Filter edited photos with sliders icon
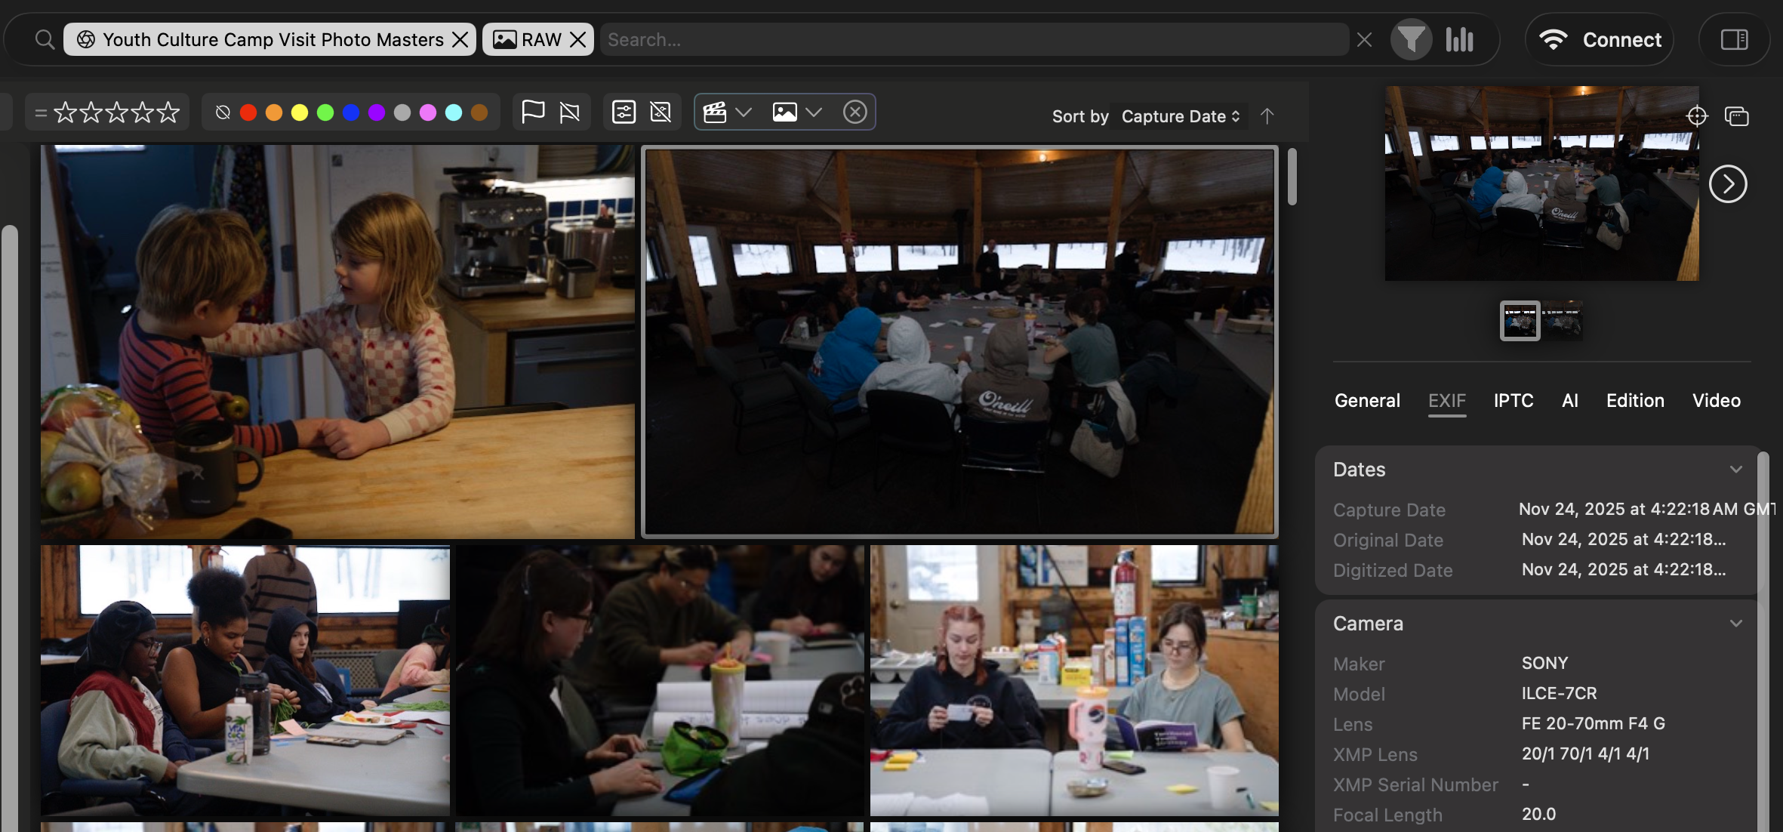1783x832 pixels. click(x=624, y=112)
